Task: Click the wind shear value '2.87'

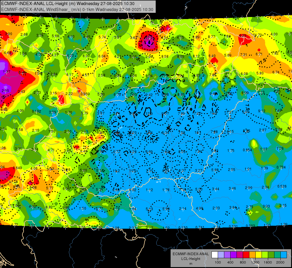Action: (263, 130)
